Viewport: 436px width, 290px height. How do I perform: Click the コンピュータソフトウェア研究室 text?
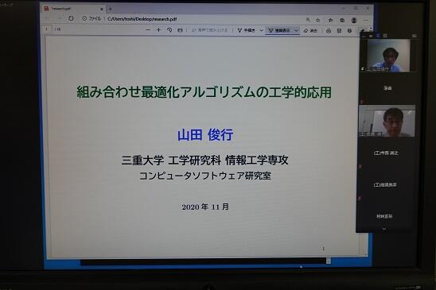[205, 176]
